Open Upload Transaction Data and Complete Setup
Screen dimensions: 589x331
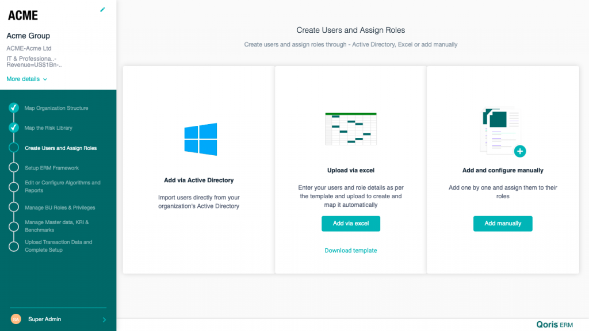(x=58, y=246)
